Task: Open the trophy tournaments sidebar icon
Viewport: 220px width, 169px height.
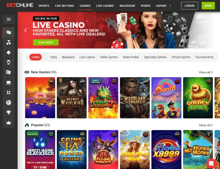Action: click(x=8, y=112)
